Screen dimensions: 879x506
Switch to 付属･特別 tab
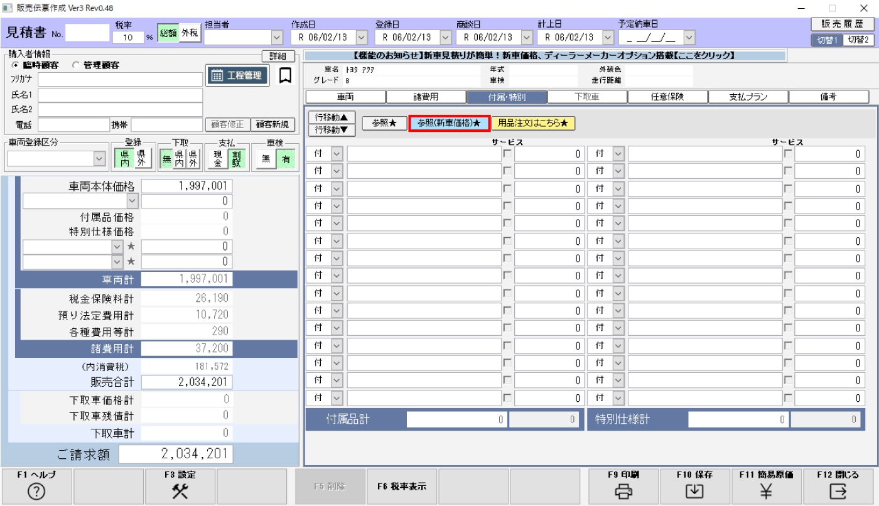pos(507,97)
